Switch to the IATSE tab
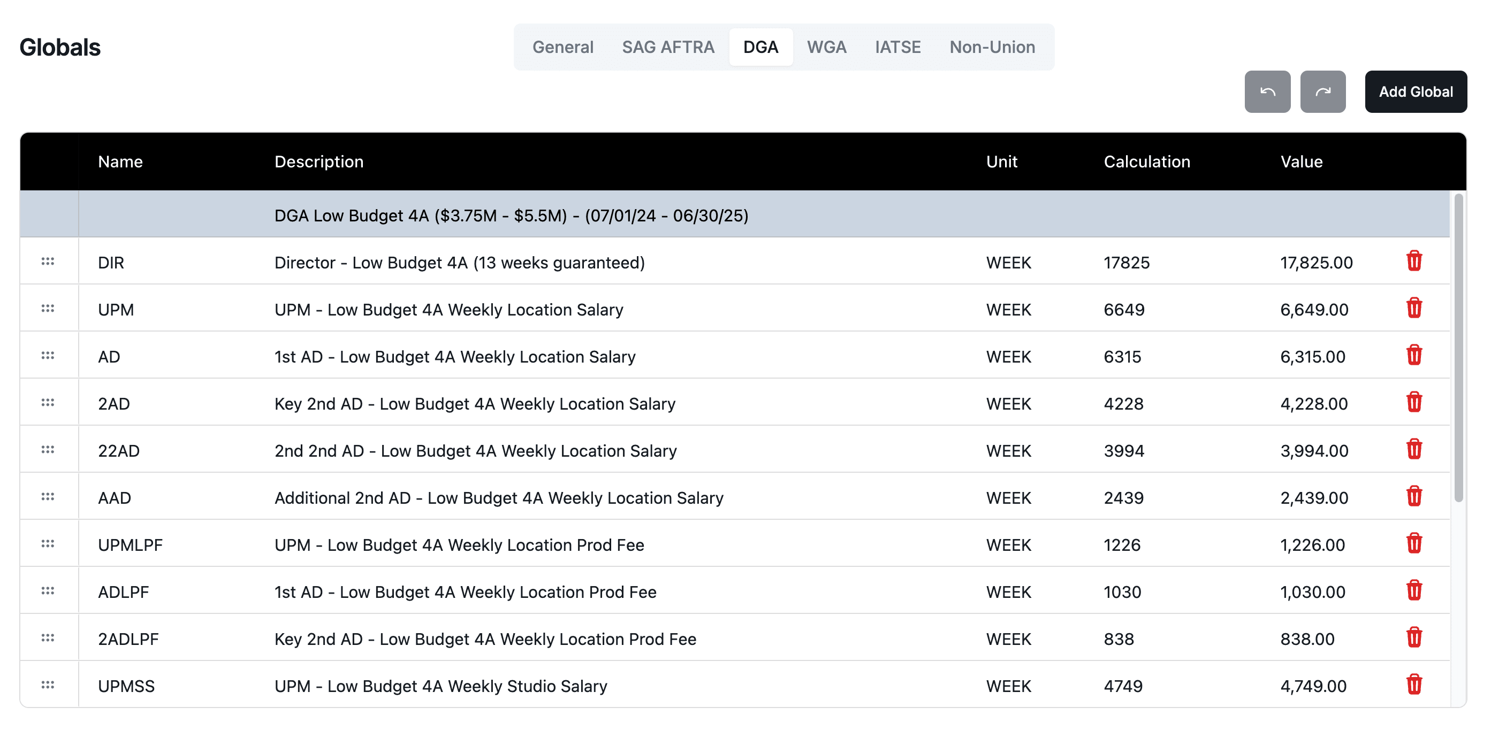 point(897,47)
